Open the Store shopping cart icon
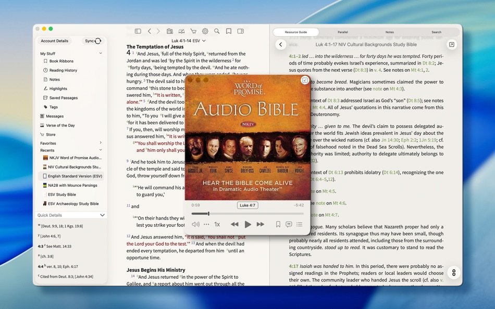495x309 pixels. [193, 31]
